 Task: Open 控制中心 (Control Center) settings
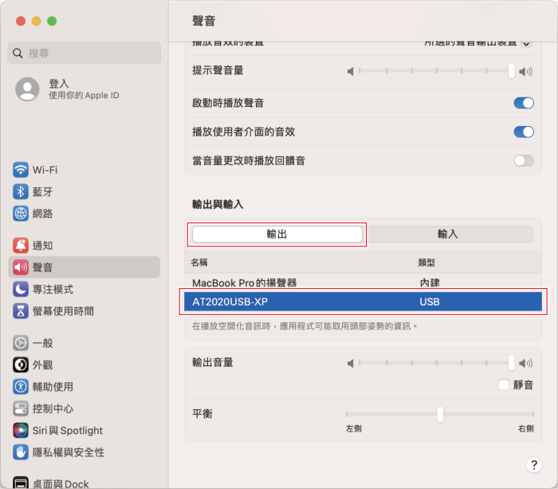pyautogui.click(x=53, y=408)
